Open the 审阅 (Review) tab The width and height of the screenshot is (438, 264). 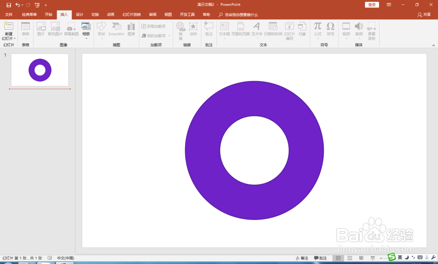click(x=152, y=14)
